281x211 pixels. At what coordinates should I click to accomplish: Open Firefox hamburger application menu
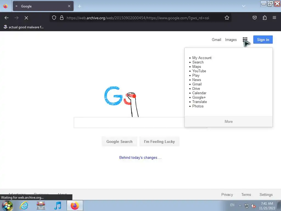274,18
